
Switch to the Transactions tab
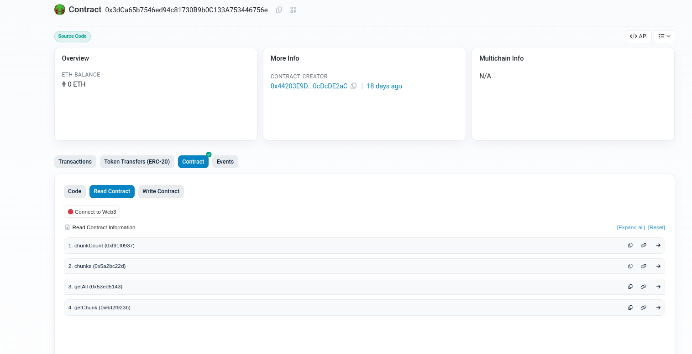(75, 162)
